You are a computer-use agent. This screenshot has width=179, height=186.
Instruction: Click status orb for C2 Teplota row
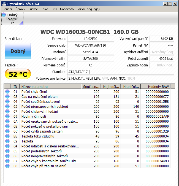point(7,141)
